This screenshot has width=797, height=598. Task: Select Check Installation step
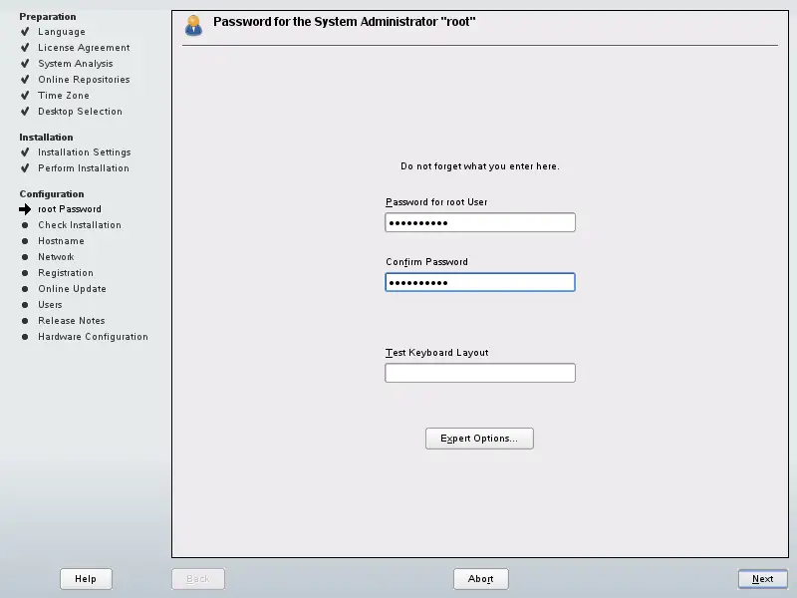click(x=80, y=225)
